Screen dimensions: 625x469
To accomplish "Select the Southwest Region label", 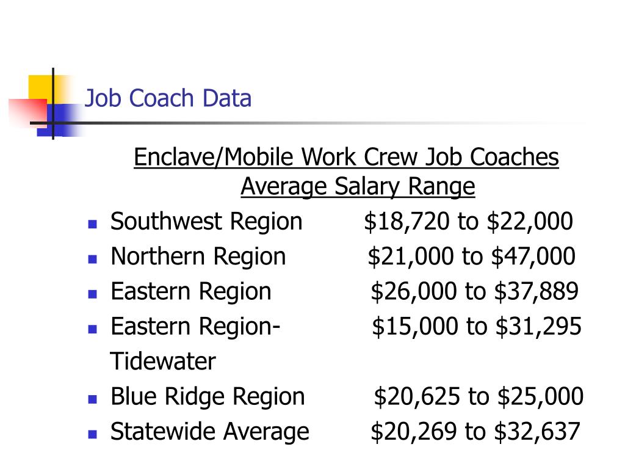I will pyautogui.click(x=206, y=222).
